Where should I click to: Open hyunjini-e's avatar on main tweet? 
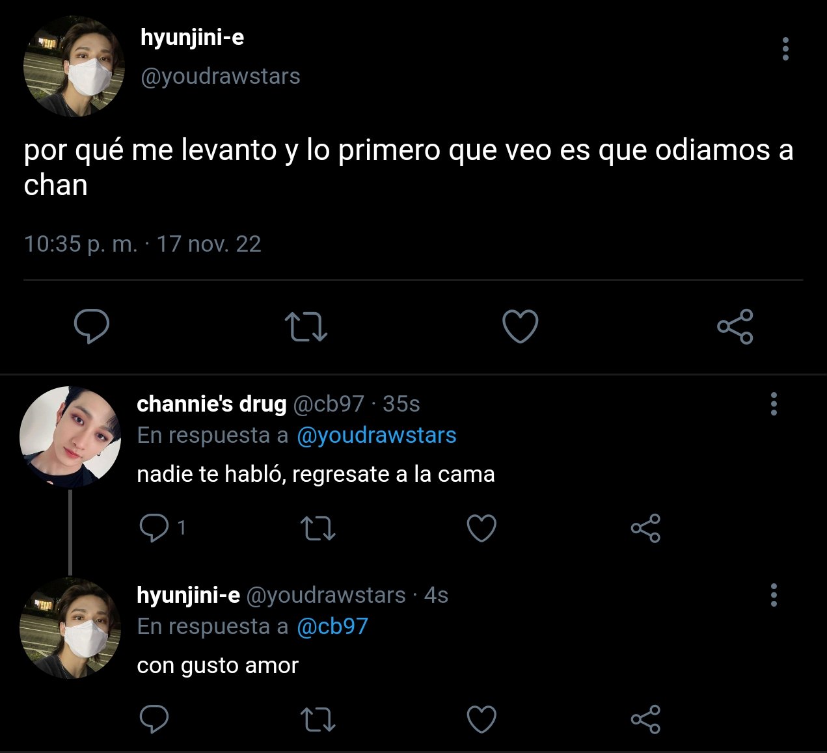click(74, 67)
